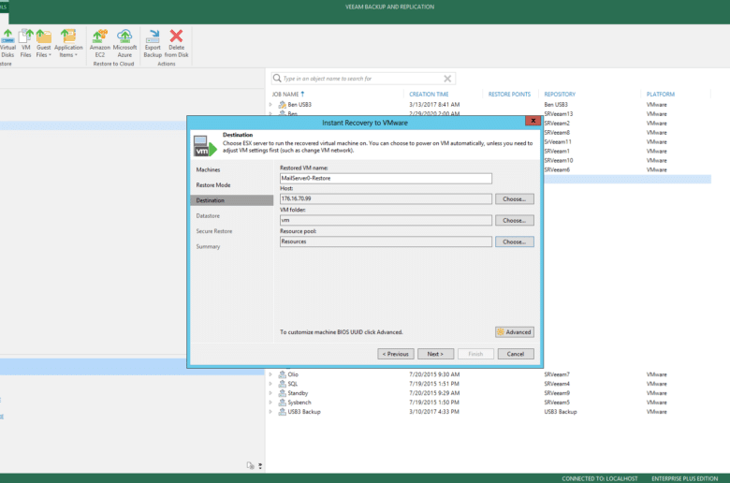Sort by the Job Name column
730x483 pixels.
(285, 95)
